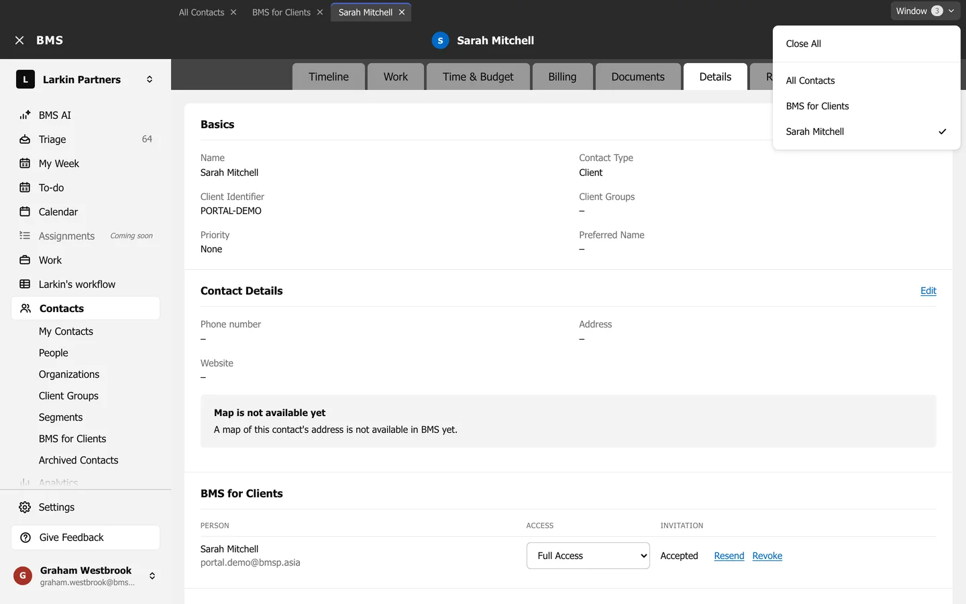Open Larkin's workflow table icon
The width and height of the screenshot is (966, 604).
pos(25,285)
